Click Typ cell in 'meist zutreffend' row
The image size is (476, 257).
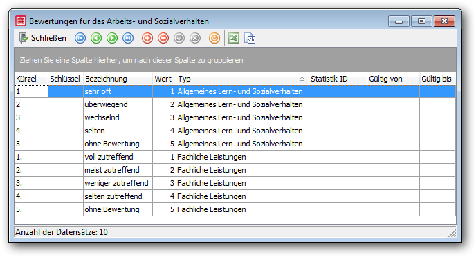pyautogui.click(x=242, y=170)
